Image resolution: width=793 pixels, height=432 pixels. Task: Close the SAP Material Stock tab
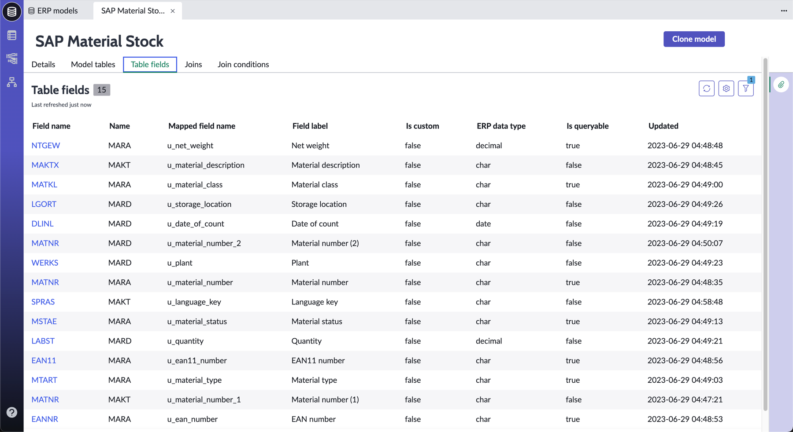(x=173, y=11)
